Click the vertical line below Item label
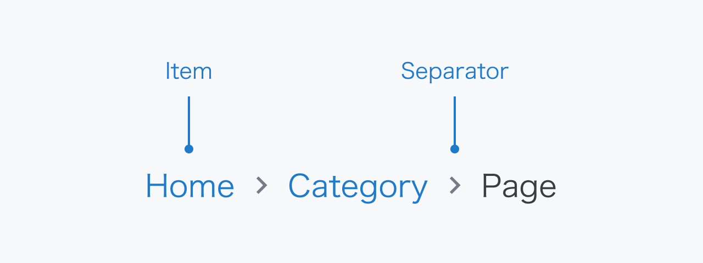703x263 pixels. click(x=189, y=121)
